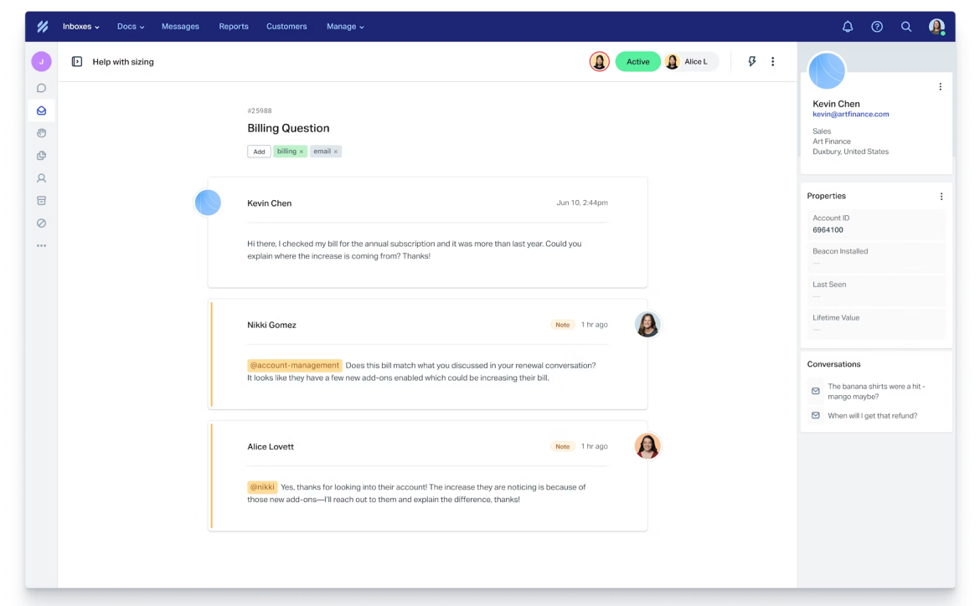The width and height of the screenshot is (980, 606).
Task: Click the Add tag button
Action: (x=259, y=151)
